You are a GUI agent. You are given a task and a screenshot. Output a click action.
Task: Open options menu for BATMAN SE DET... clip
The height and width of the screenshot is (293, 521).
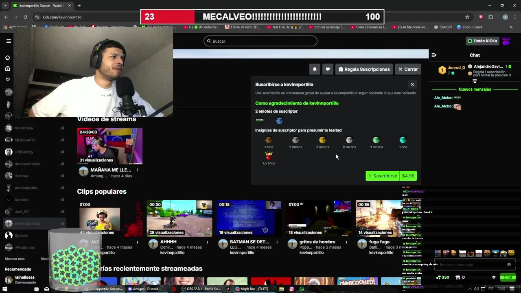pos(276,242)
